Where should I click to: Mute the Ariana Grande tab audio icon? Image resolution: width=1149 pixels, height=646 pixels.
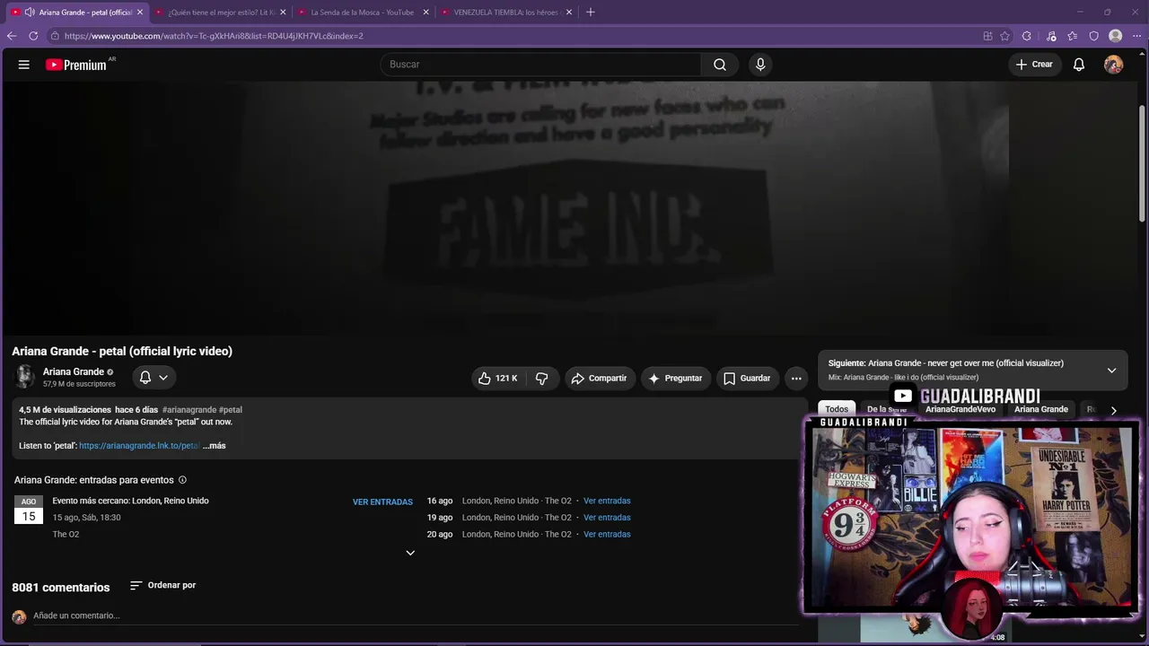[30, 13]
